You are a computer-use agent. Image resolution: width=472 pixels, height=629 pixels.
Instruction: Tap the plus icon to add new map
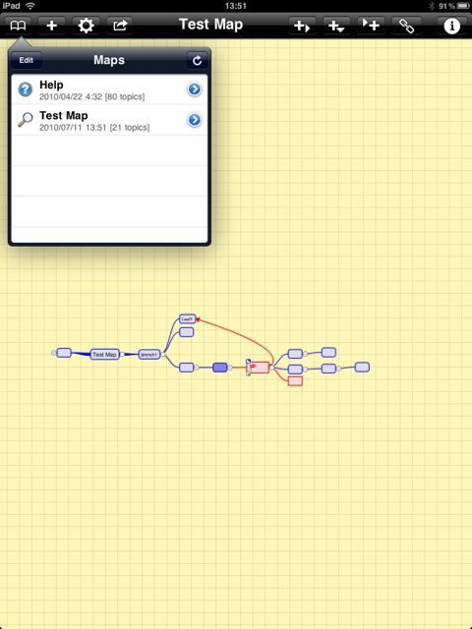click(52, 26)
